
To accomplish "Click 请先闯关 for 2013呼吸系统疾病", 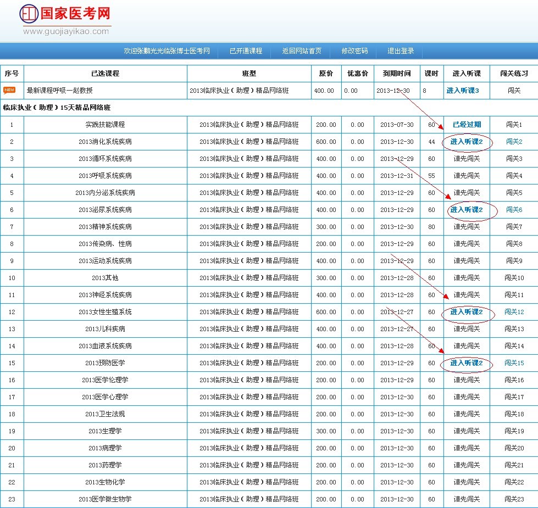I will coord(467,176).
